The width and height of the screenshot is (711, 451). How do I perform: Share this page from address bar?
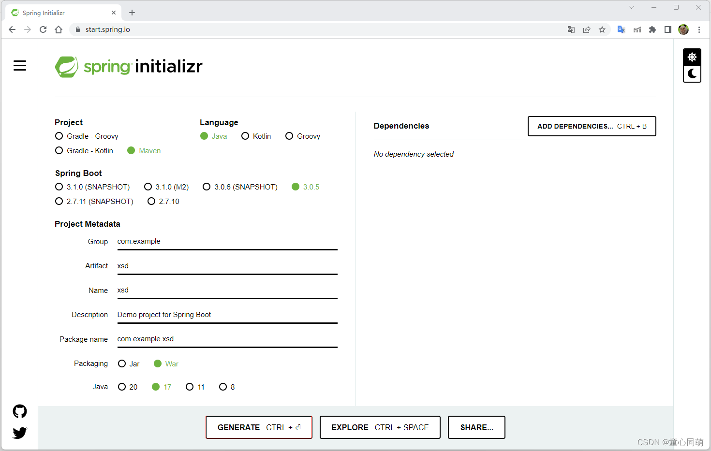point(587,29)
